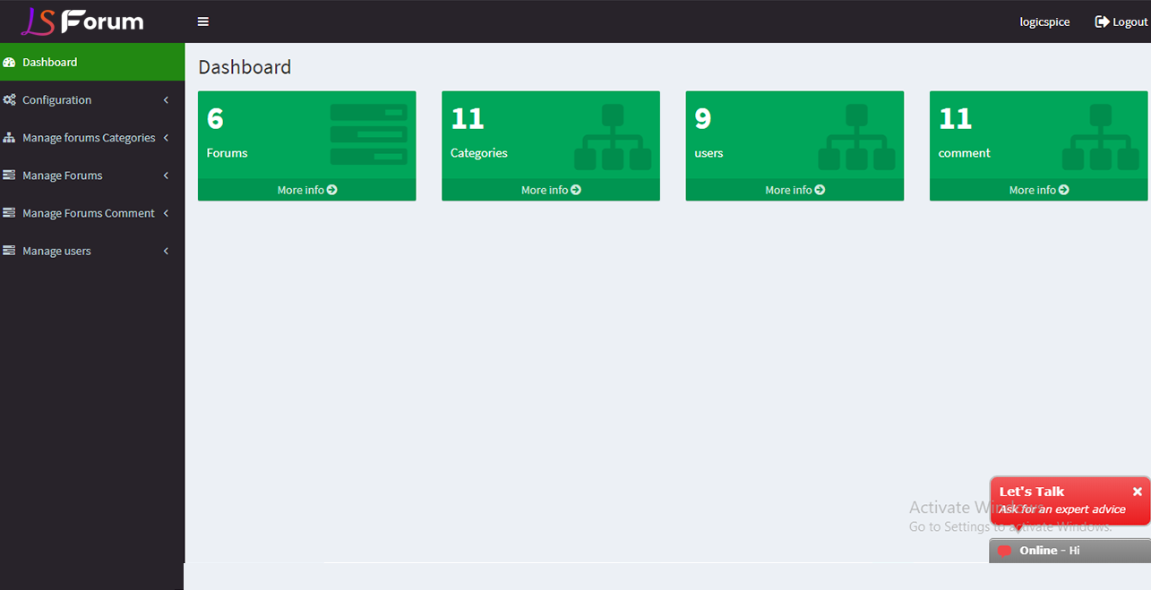1151x590 pixels.
Task: Click the arrow icon in Categories More info
Action: tap(576, 190)
